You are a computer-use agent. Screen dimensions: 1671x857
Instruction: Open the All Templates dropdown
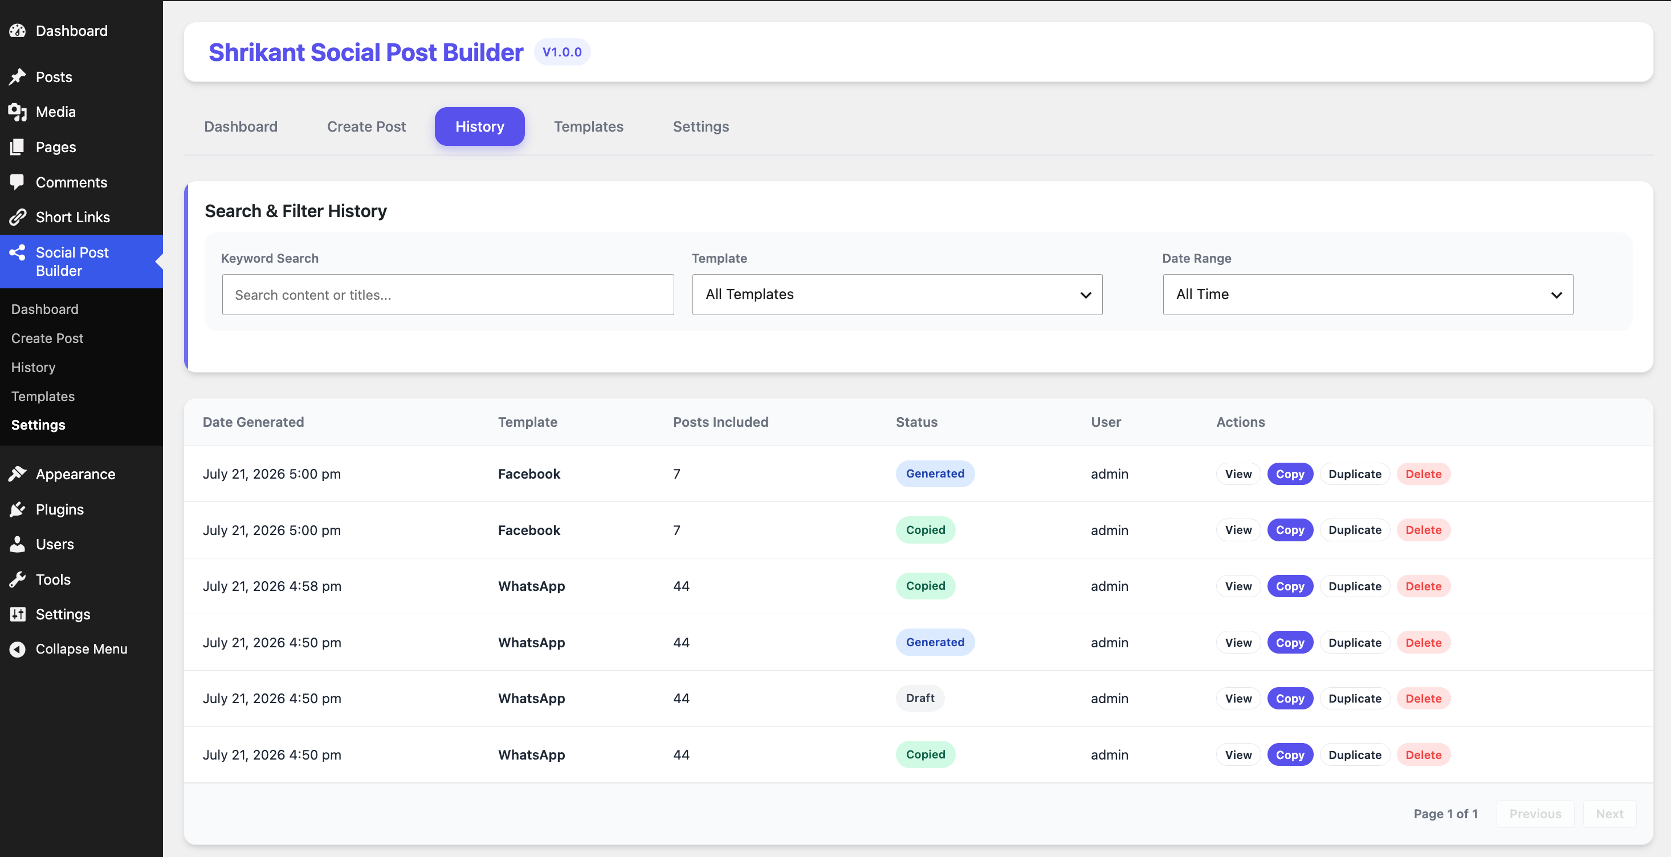click(x=897, y=295)
